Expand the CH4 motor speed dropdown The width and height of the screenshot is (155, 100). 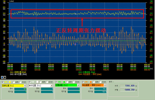tap(105, 85)
